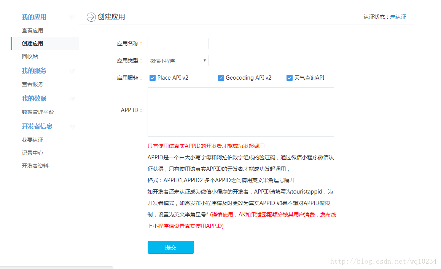
Task: Open 开发者资料 in the sidebar
Action: [35, 166]
